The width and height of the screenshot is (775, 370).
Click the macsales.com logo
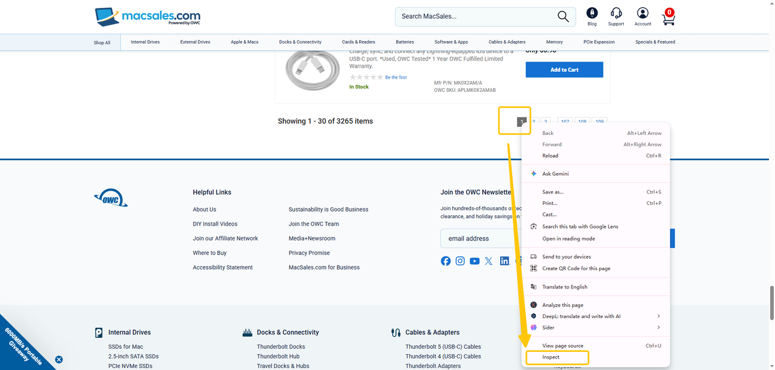coord(148,16)
